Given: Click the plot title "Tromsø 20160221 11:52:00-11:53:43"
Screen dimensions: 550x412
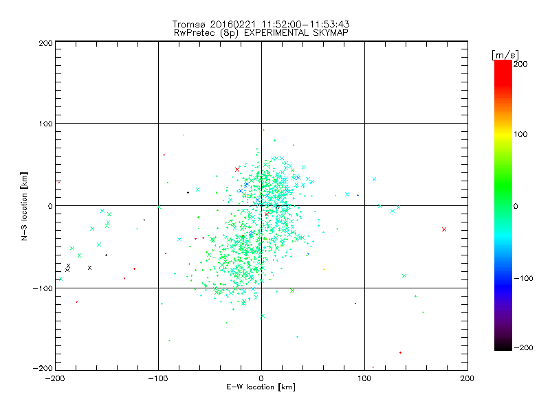Looking at the screenshot, I should [261, 24].
